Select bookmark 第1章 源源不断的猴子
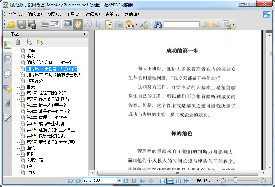The height and width of the screenshot is (187, 275). (47, 93)
